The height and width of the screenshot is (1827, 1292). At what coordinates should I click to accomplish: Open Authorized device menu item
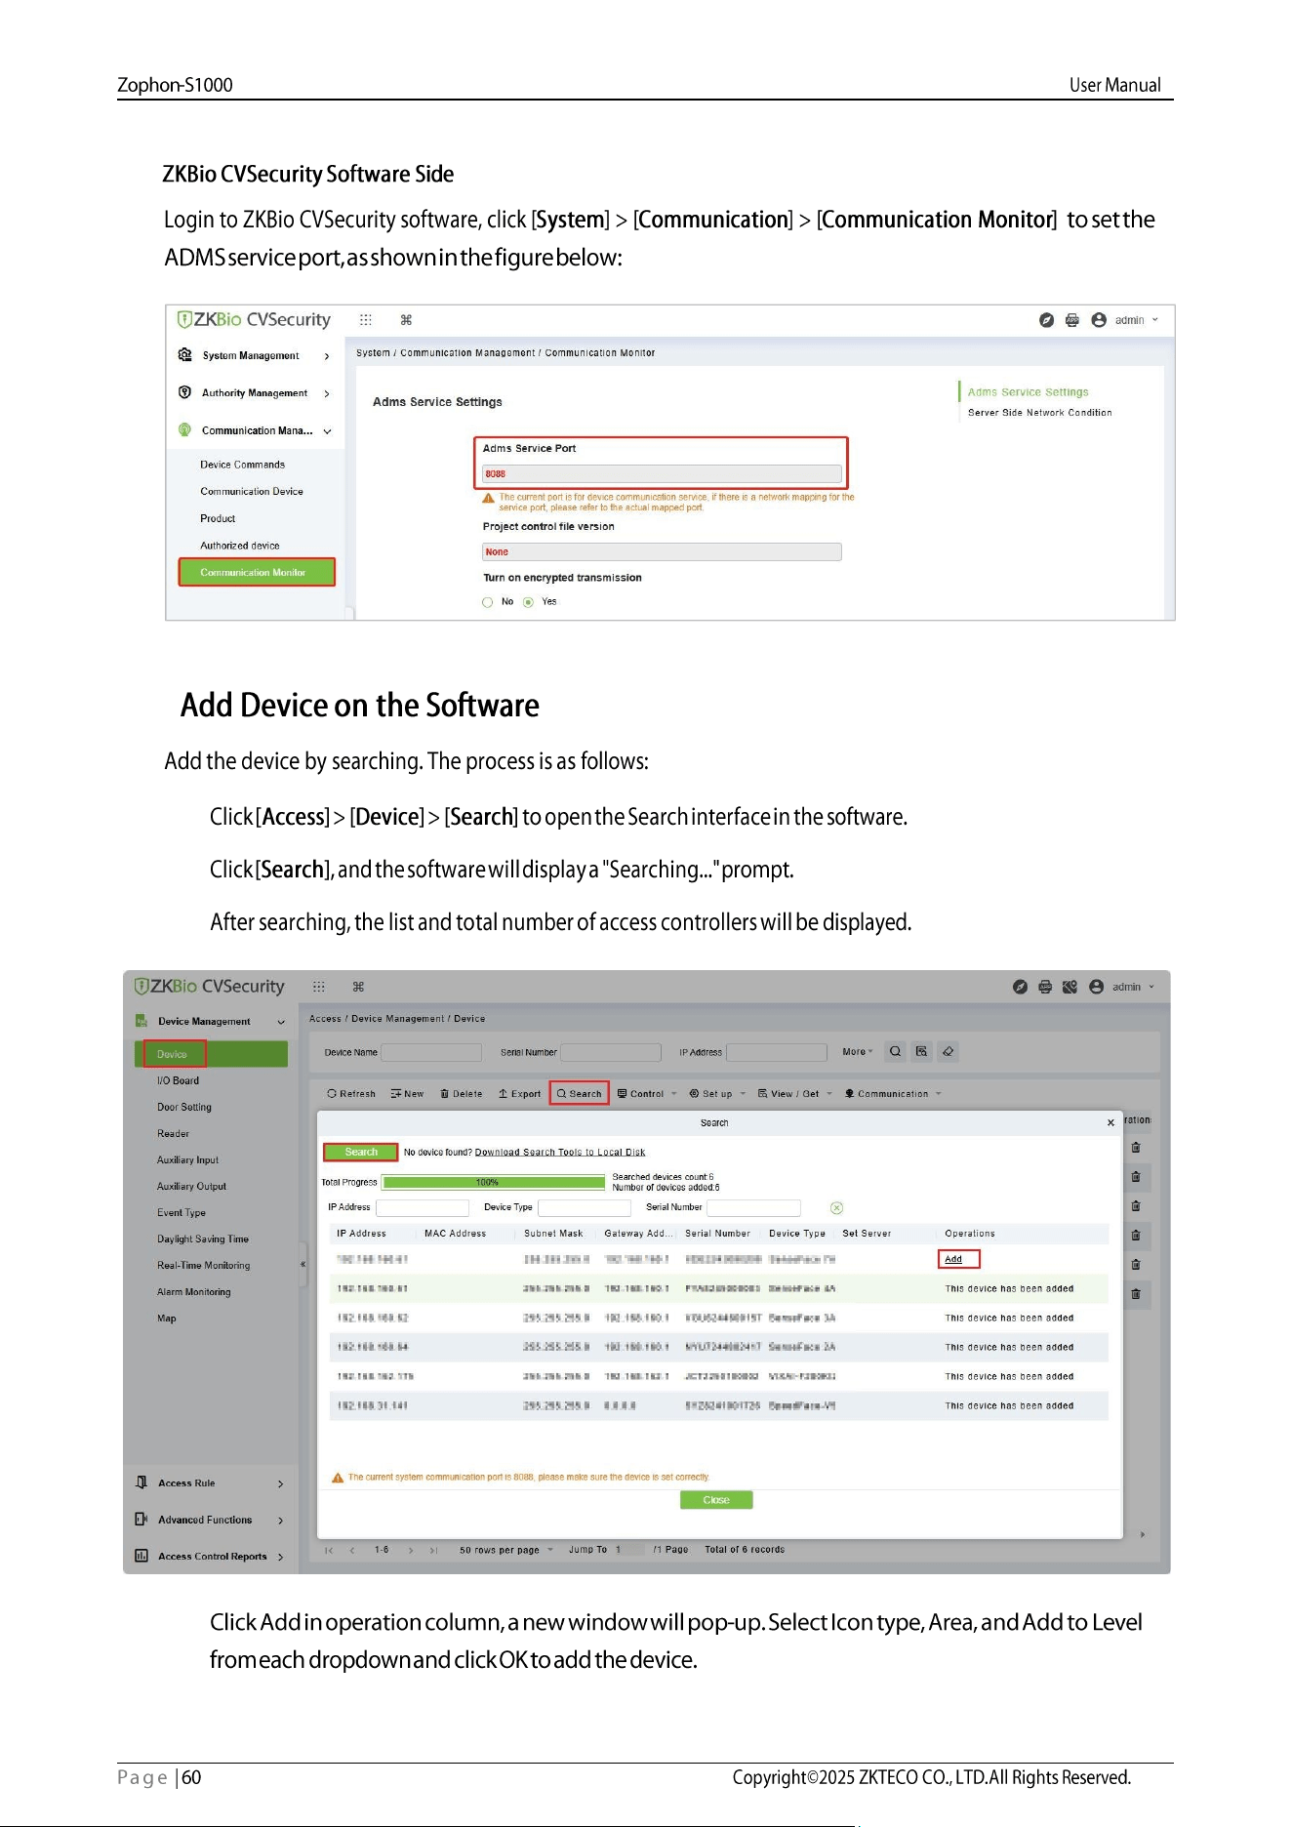[x=240, y=547]
